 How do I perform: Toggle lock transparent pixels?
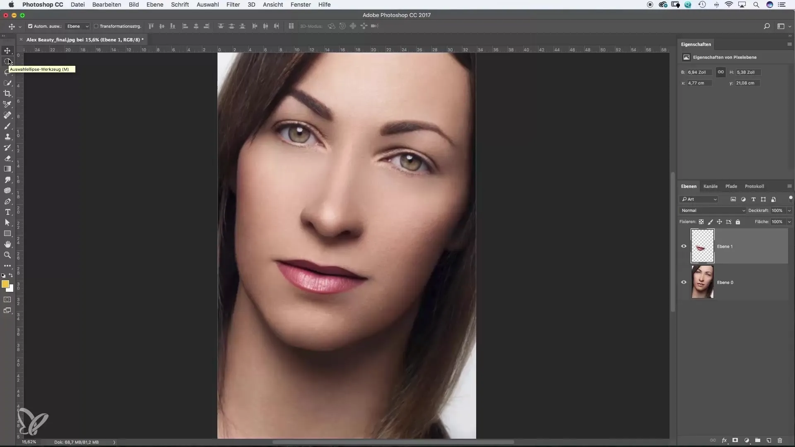point(701,222)
